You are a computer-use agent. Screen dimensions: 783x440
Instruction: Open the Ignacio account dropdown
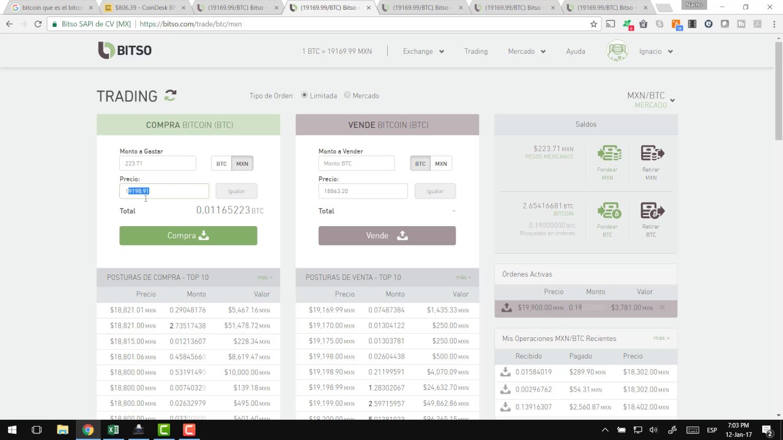(656, 51)
